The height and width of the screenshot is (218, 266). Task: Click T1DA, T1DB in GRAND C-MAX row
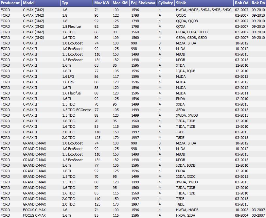pos(186,193)
